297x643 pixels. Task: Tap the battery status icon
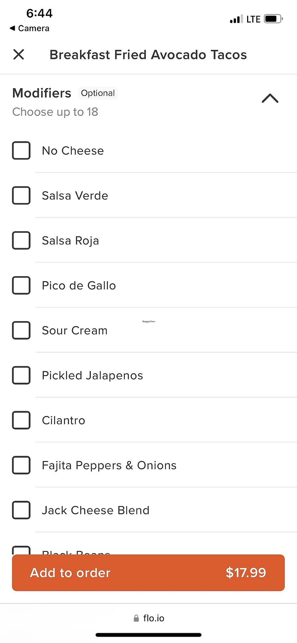(x=273, y=19)
